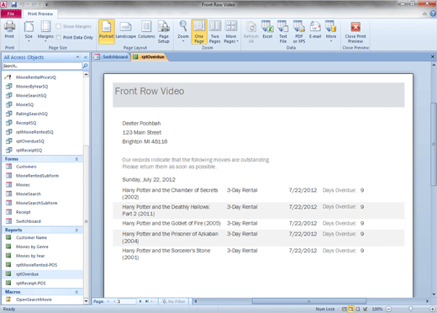Open the Zoom magnifier dropdown
Image resolution: width=437 pixels, height=313 pixels.
183,31
